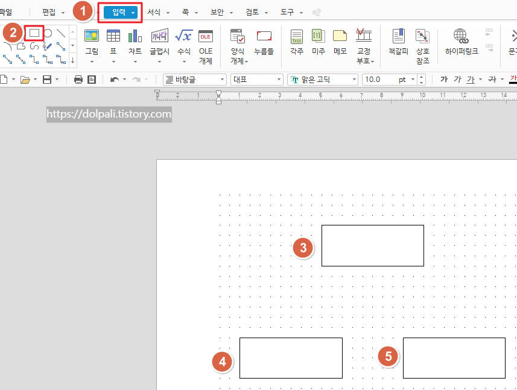The image size is (517, 390).
Task: Select the plain elbow connector
Action: (34, 59)
